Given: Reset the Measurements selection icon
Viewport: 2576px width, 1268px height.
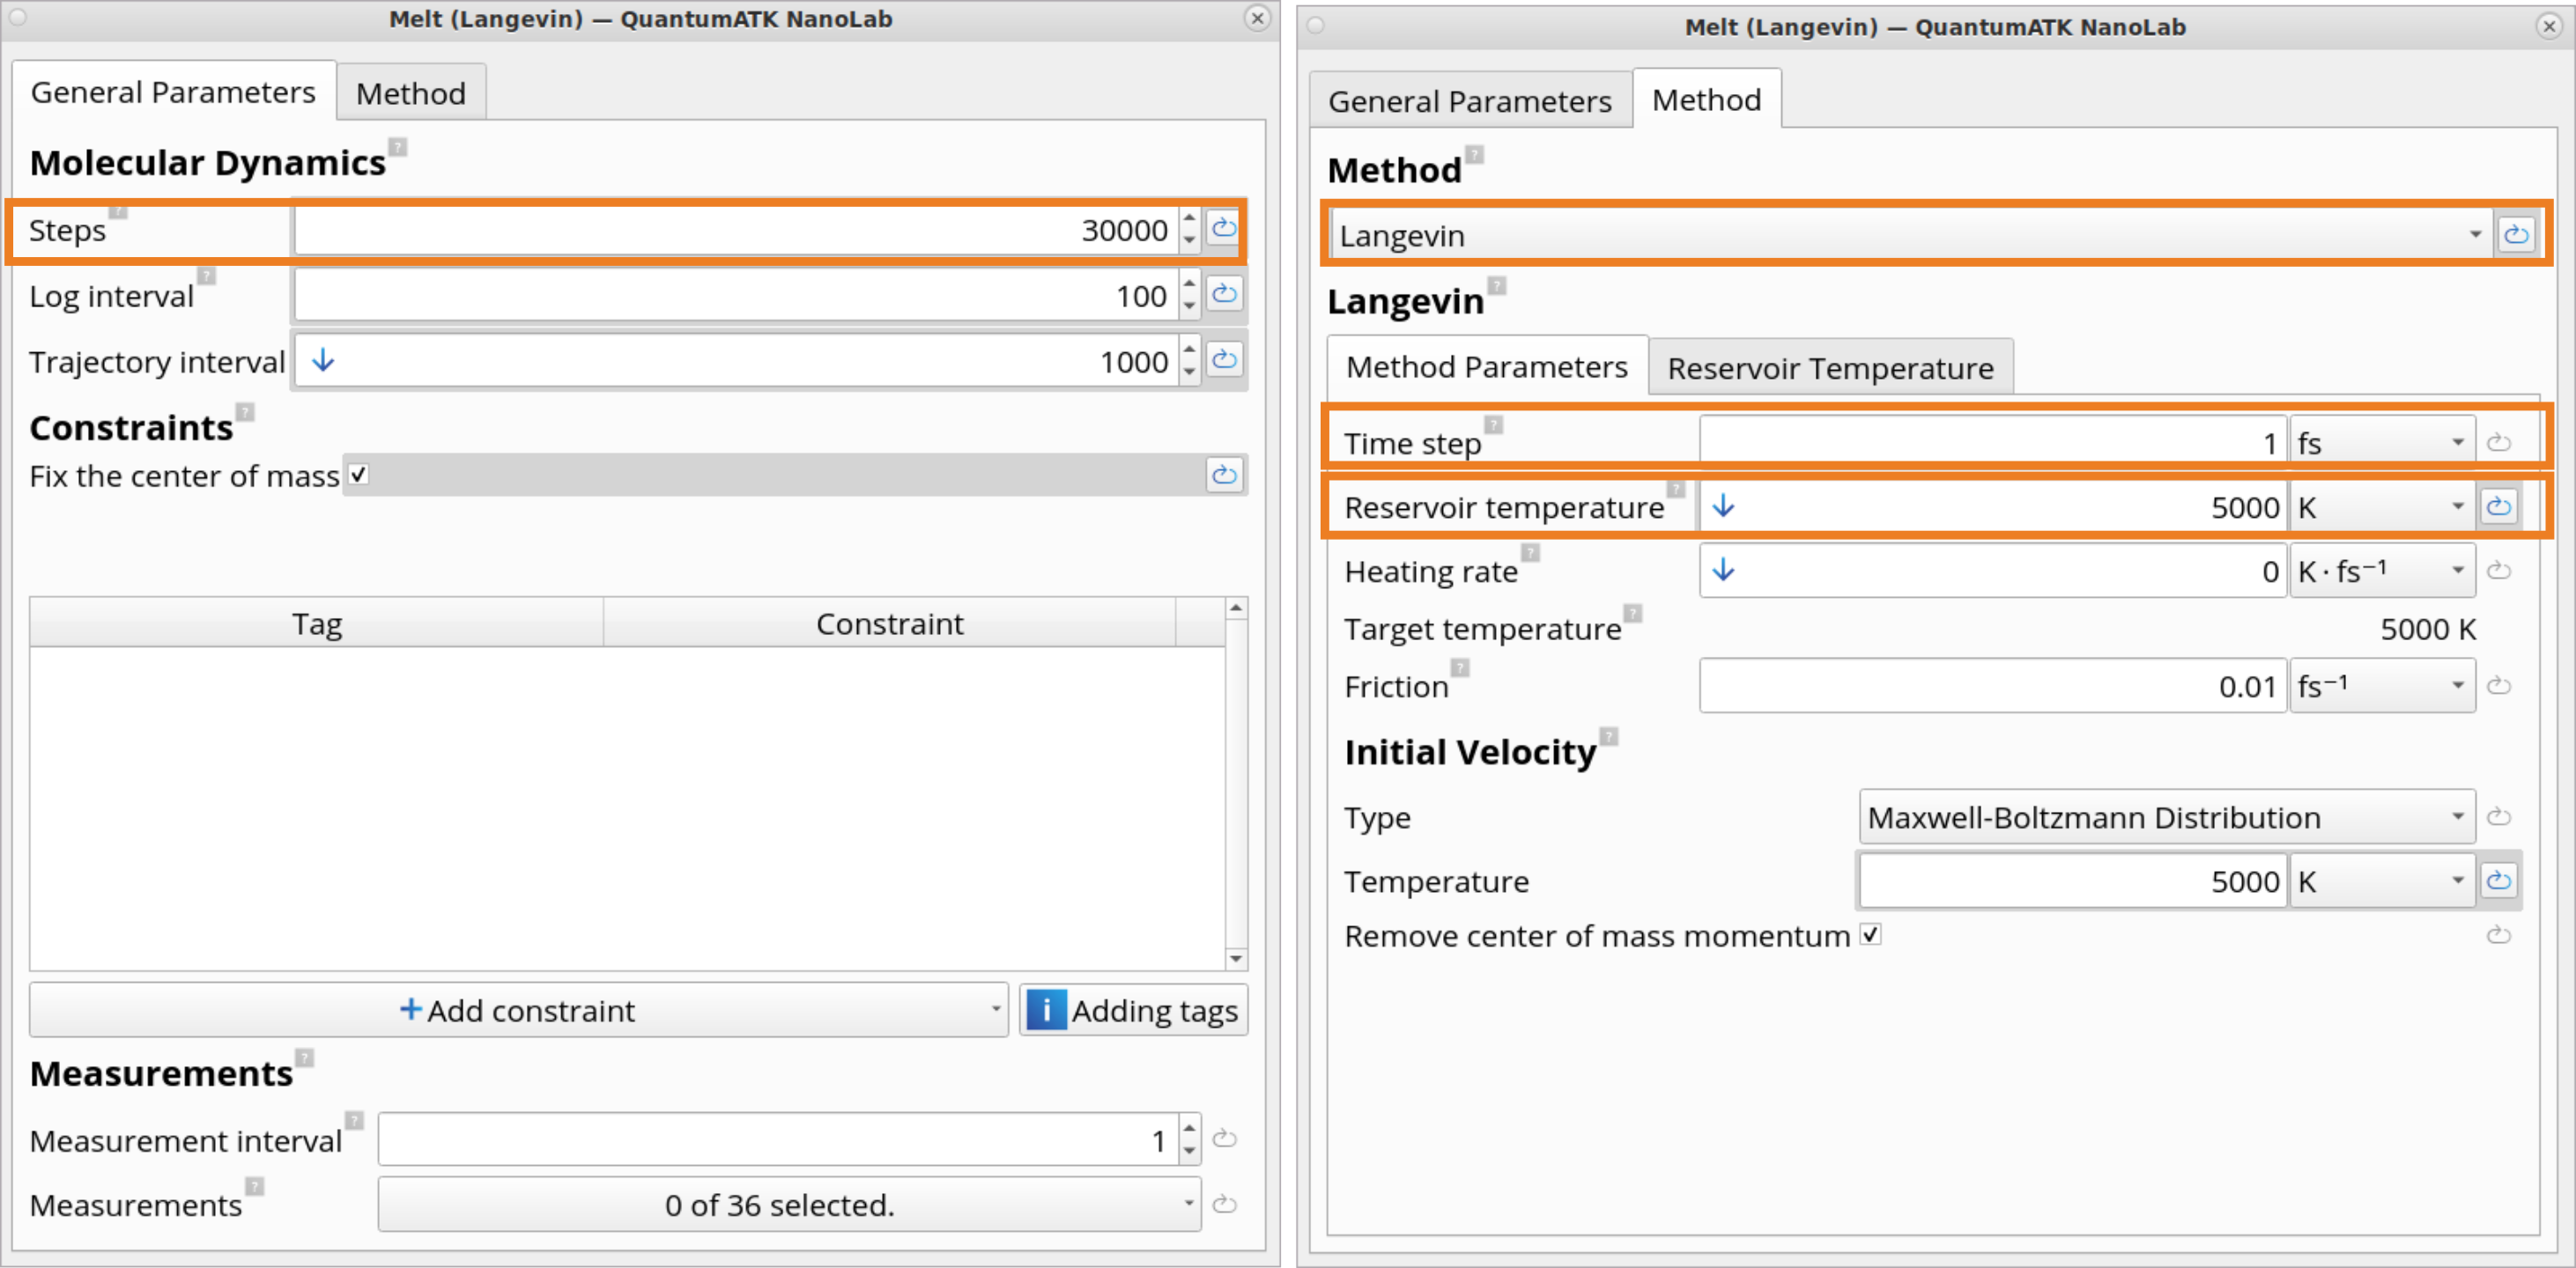Looking at the screenshot, I should (1224, 1204).
